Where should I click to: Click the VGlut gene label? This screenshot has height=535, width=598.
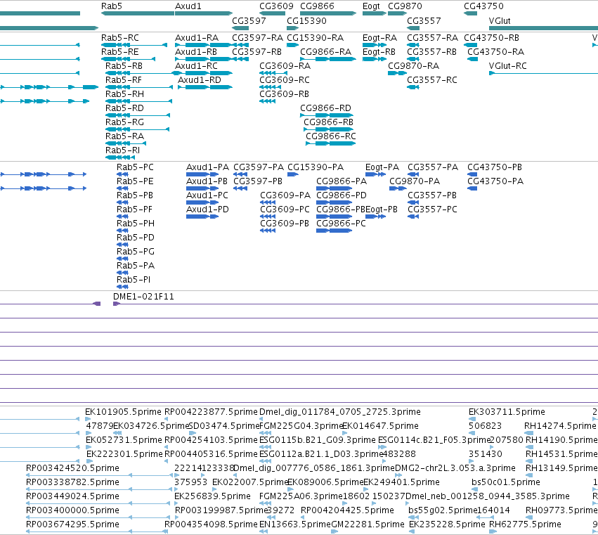(x=500, y=20)
